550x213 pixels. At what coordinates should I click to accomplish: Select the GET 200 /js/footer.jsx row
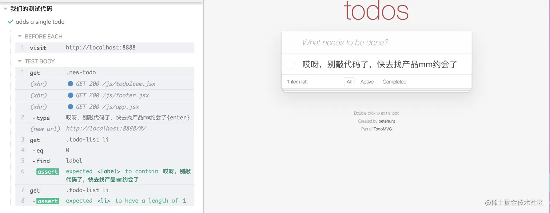[105, 95]
